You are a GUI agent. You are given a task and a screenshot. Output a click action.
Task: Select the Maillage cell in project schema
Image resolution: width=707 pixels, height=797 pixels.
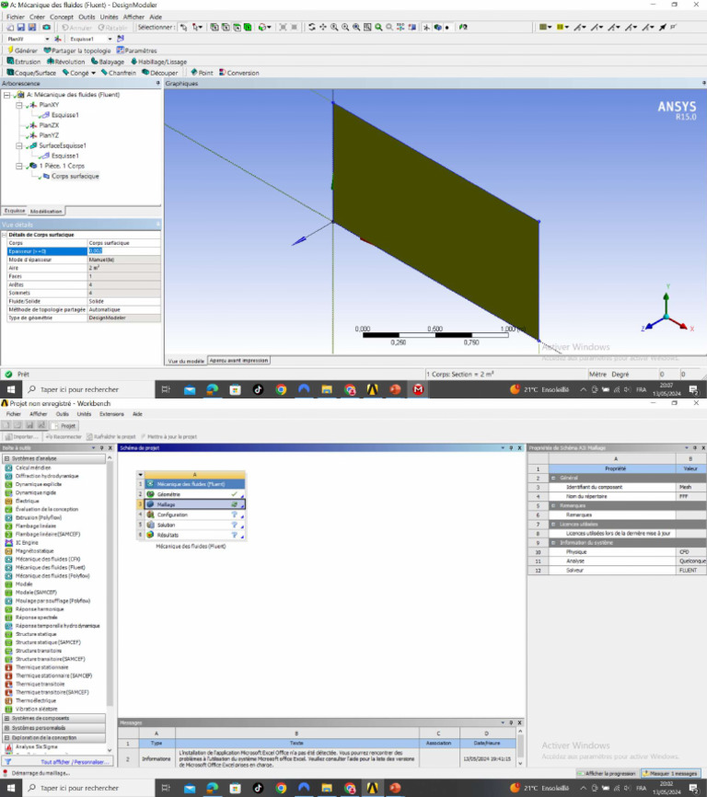click(172, 504)
